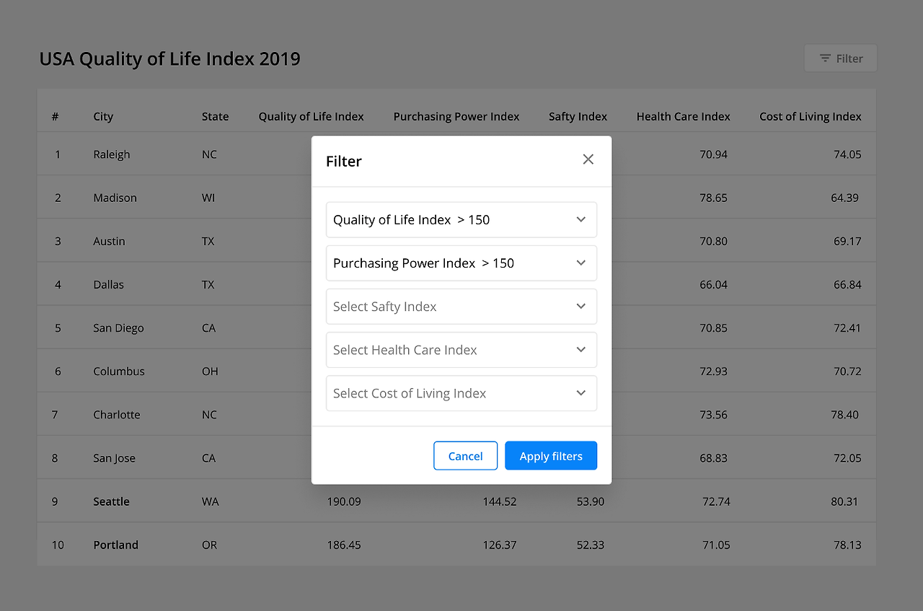The image size is (923, 611).
Task: Click Seattle's Quality of Life value 190.09
Action: 343,501
